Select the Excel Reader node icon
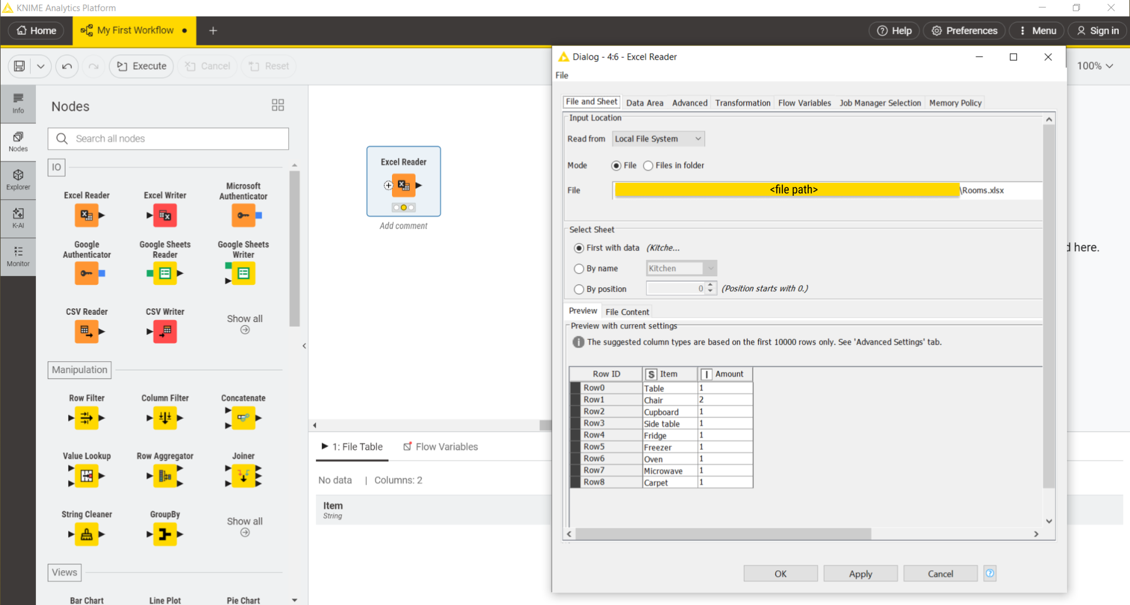The height and width of the screenshot is (605, 1130). click(87, 215)
